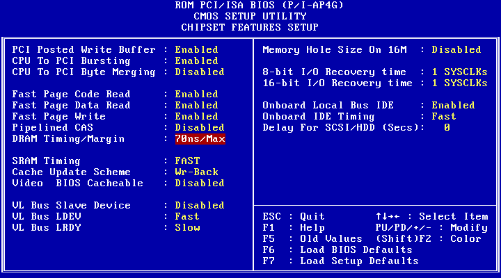501x278 pixels.
Task: Select Delay For SCSI/HDD value 0
Action: (447, 128)
